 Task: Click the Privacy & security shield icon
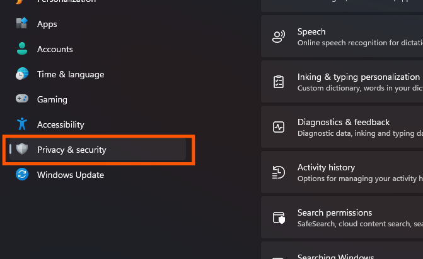22,150
